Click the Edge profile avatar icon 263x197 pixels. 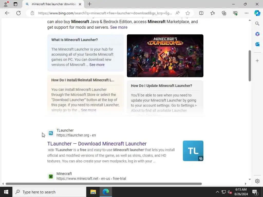click(6, 4)
